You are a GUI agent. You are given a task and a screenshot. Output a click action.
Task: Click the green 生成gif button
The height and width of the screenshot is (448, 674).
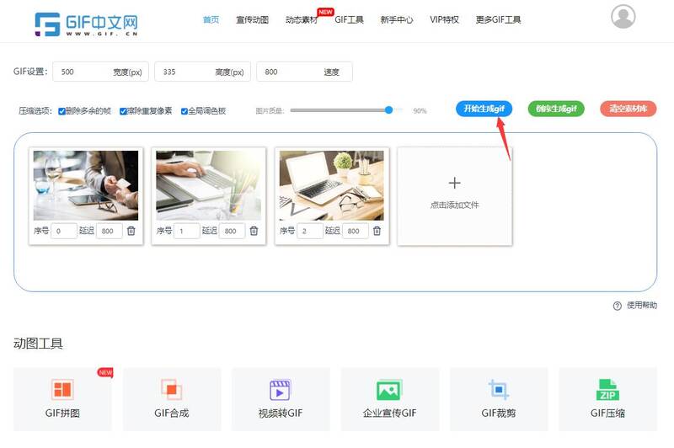556,109
